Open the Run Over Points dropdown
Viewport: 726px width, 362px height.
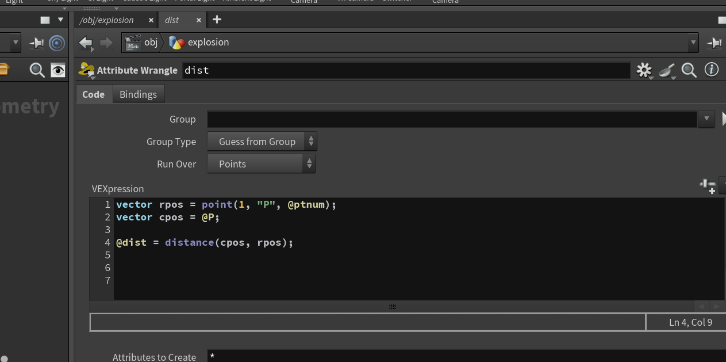[x=262, y=164]
